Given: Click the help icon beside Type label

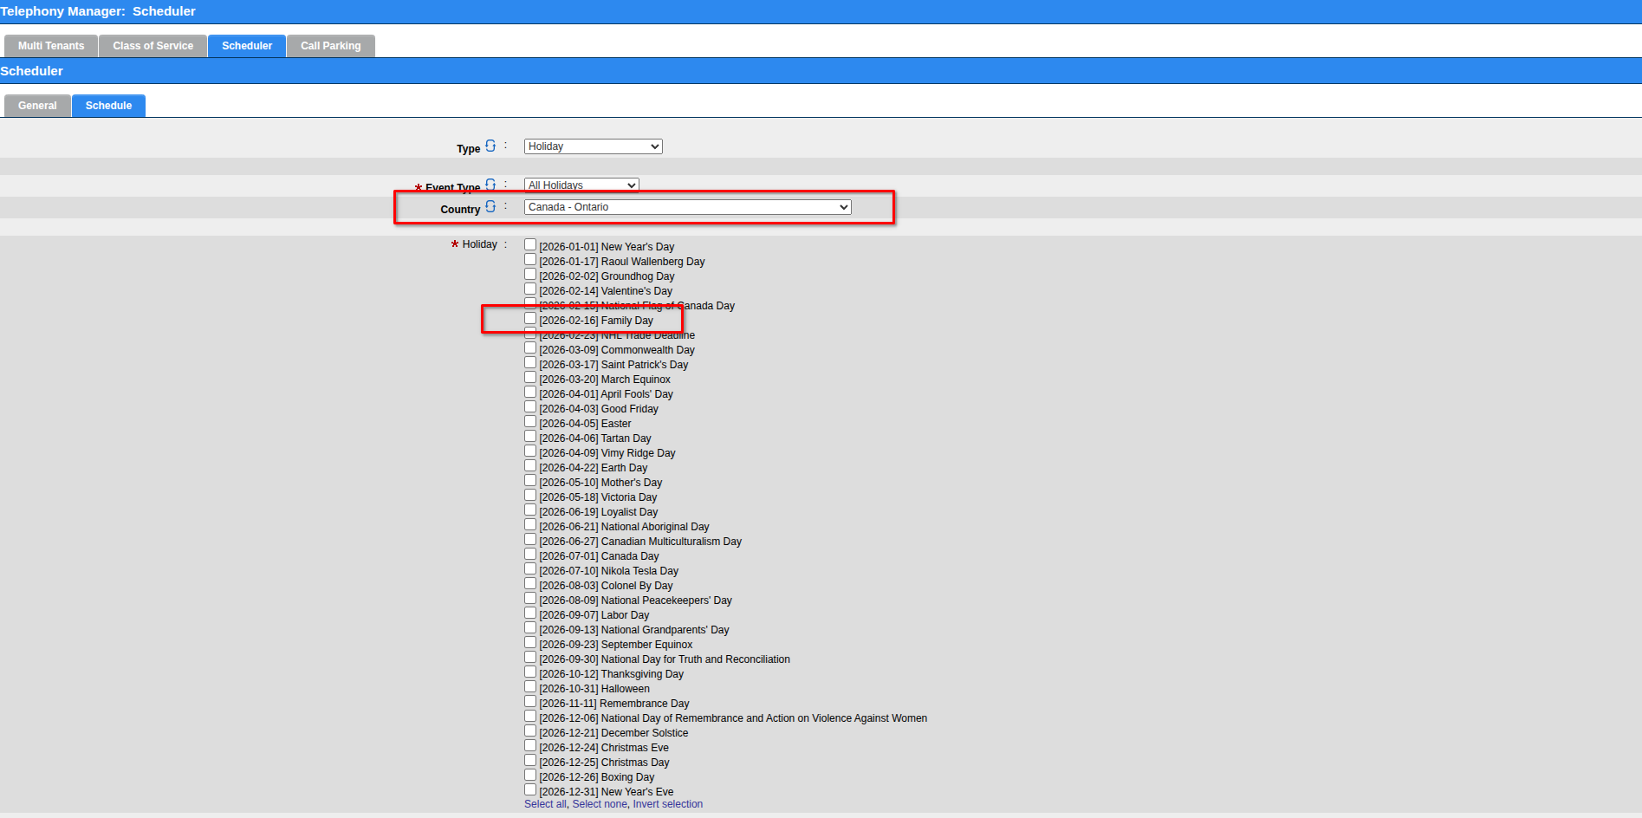Looking at the screenshot, I should point(490,146).
